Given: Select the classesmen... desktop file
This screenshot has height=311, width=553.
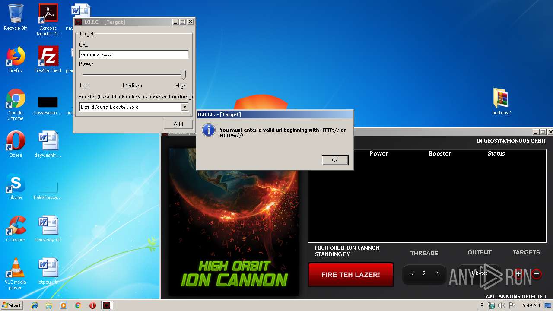Looking at the screenshot, I should point(48,105).
